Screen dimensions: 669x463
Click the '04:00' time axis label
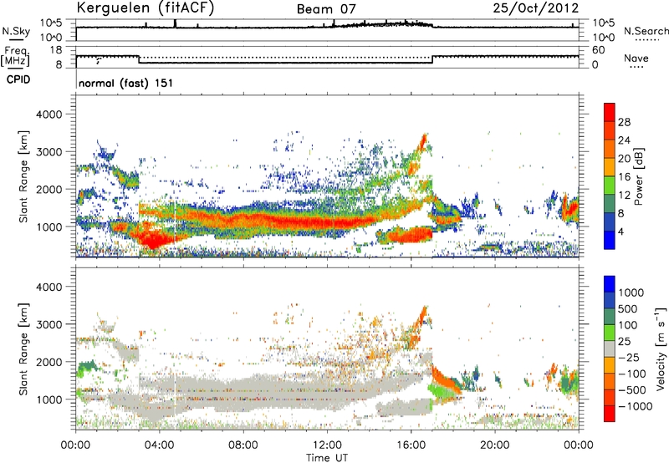tap(159, 445)
